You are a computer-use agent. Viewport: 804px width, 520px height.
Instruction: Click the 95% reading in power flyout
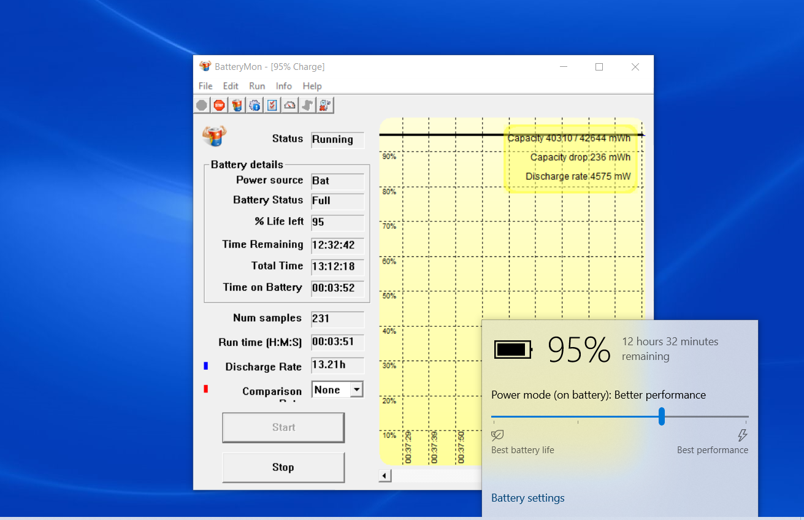coord(579,350)
